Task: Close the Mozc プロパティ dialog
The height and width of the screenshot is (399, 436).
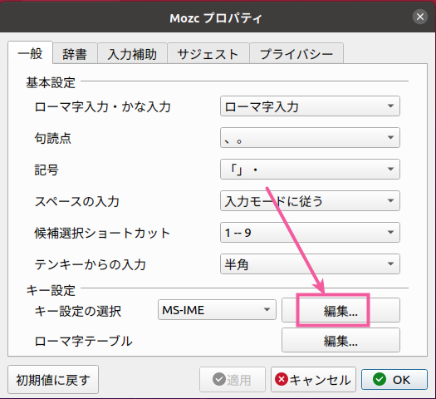Action: (x=420, y=17)
